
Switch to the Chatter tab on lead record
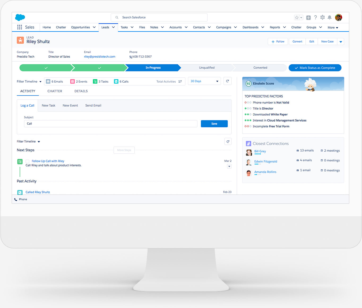click(x=55, y=91)
